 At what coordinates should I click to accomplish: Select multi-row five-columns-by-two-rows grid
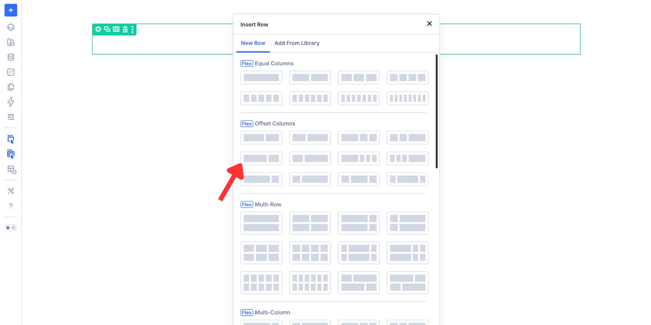[261, 283]
